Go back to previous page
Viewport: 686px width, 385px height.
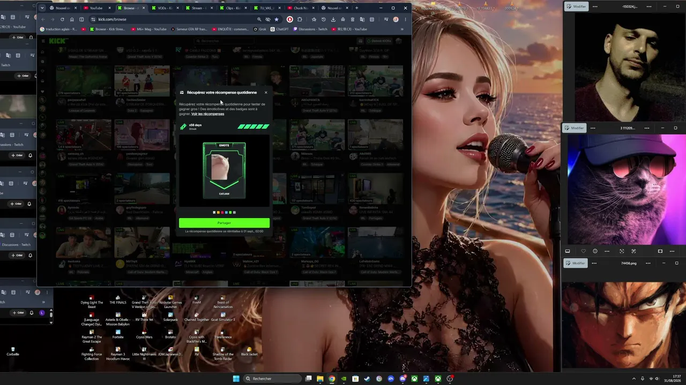[x=43, y=19]
